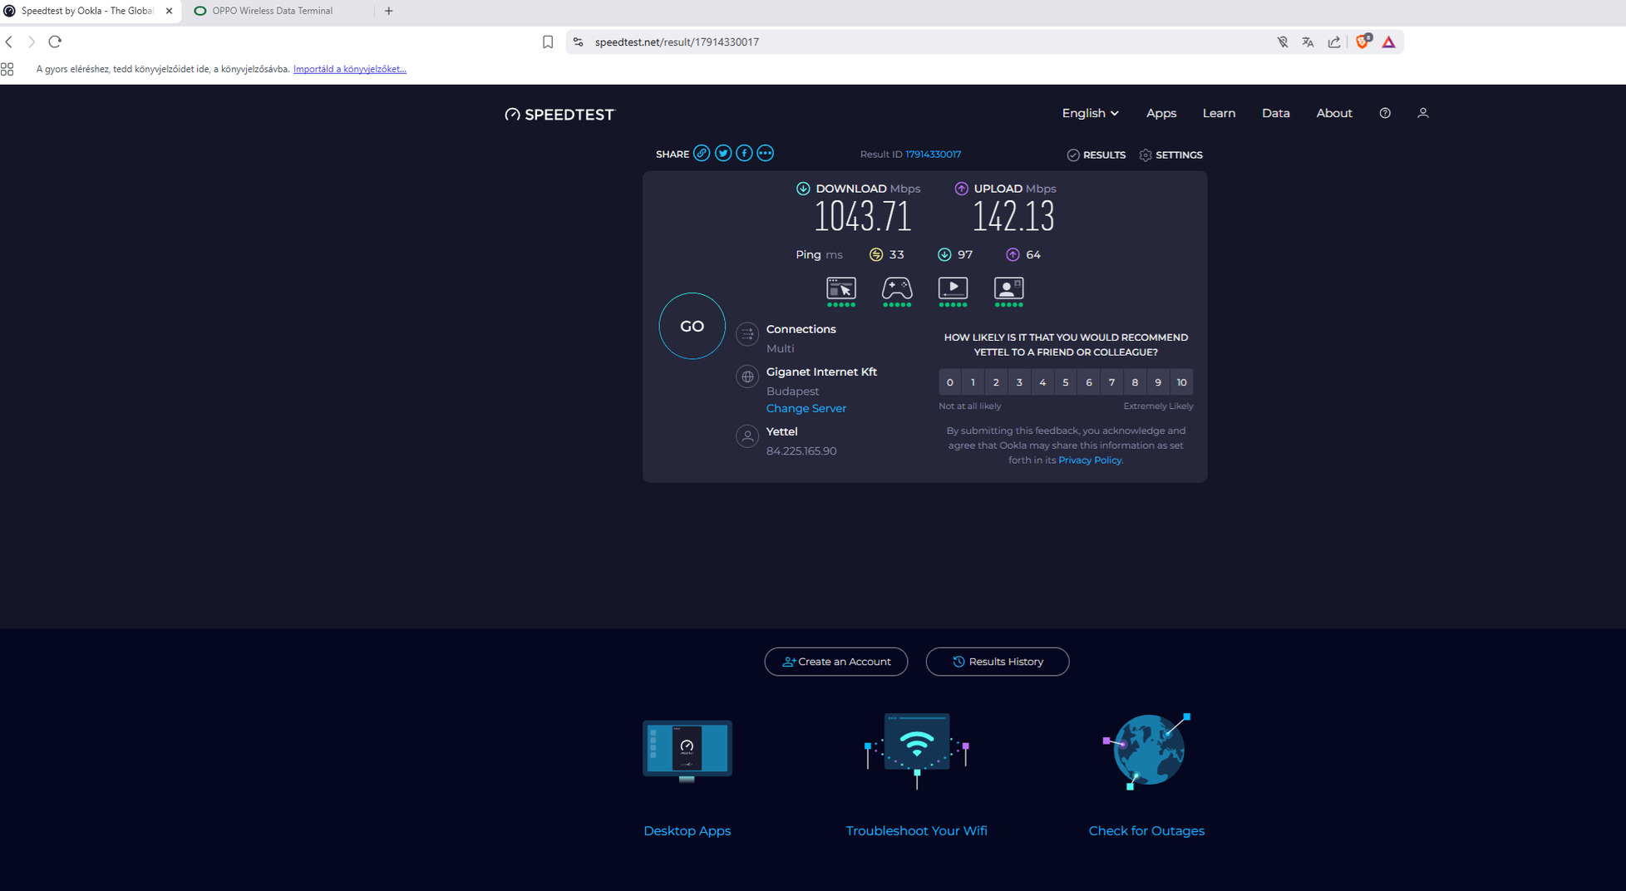
Task: Copy the result link via share link icon
Action: 702,153
